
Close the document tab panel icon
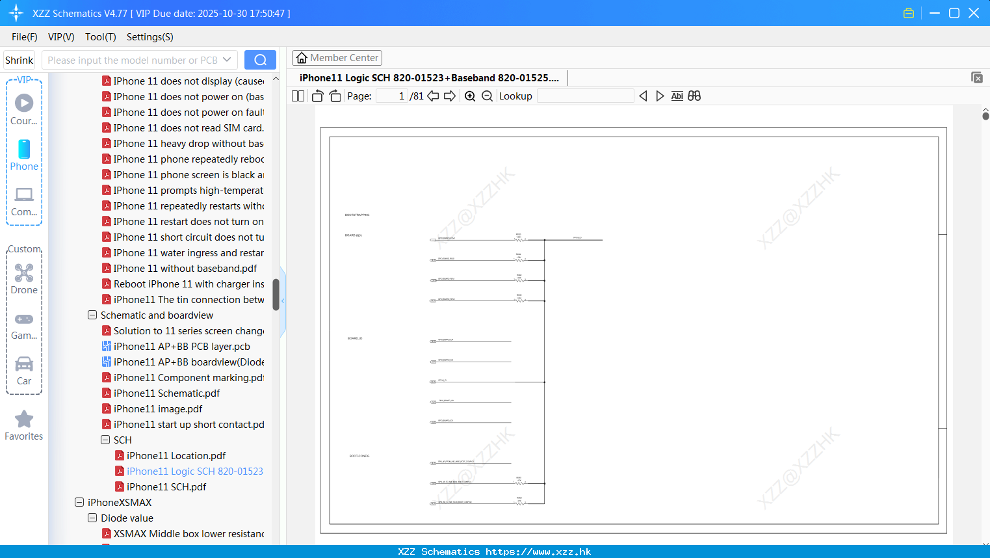coord(977,77)
